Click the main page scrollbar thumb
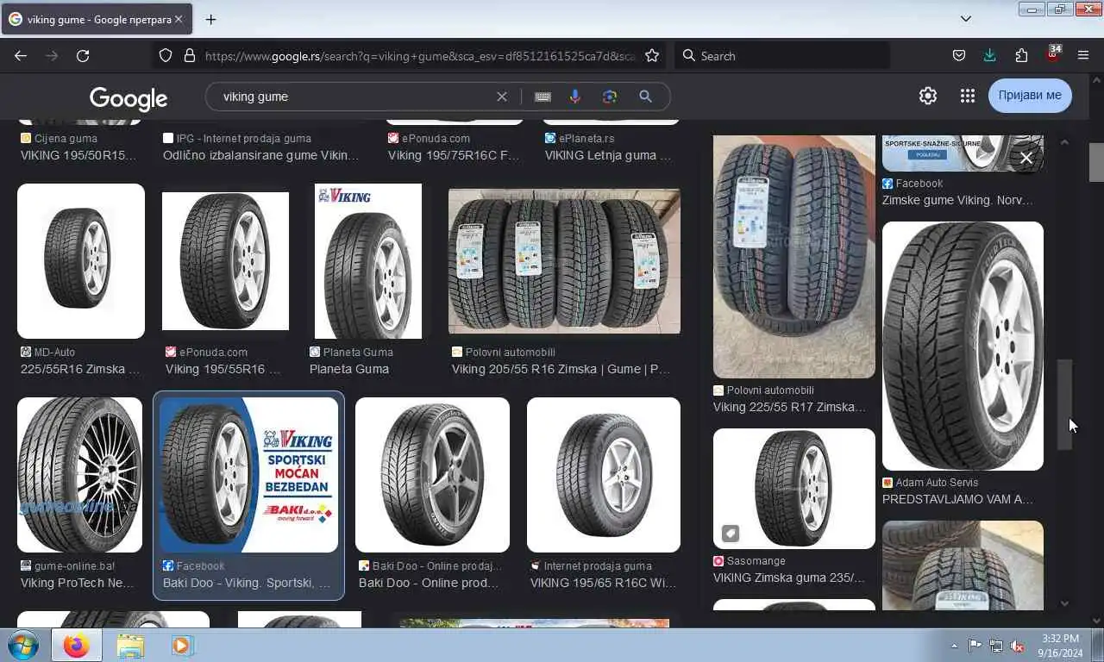This screenshot has height=662, width=1104. 1096,162
